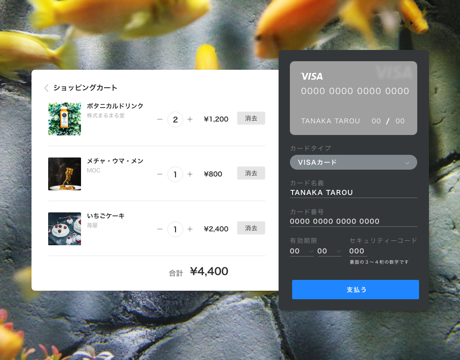
Task: Click the quantity value 1 for いちごケーキ
Action: pos(175,229)
